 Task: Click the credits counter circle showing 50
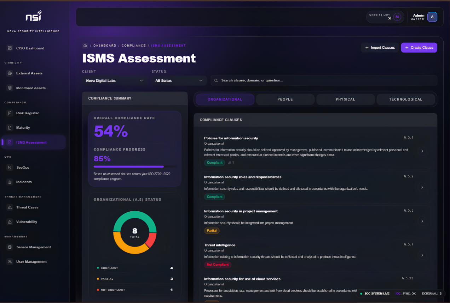coord(397,17)
